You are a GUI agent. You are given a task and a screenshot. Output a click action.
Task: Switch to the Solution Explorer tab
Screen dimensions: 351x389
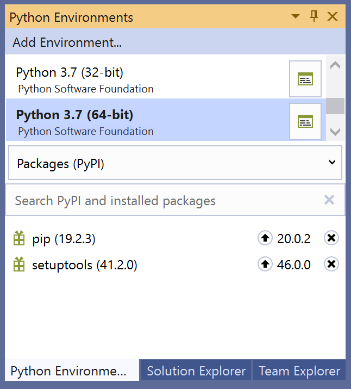tap(196, 371)
